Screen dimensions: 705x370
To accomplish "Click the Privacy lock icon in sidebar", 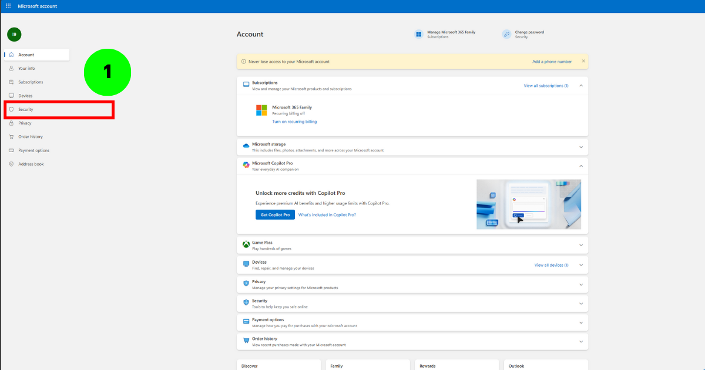I will [x=11, y=123].
